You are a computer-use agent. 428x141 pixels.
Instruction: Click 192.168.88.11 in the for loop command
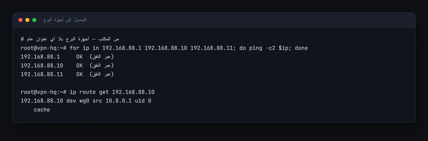(x=211, y=48)
